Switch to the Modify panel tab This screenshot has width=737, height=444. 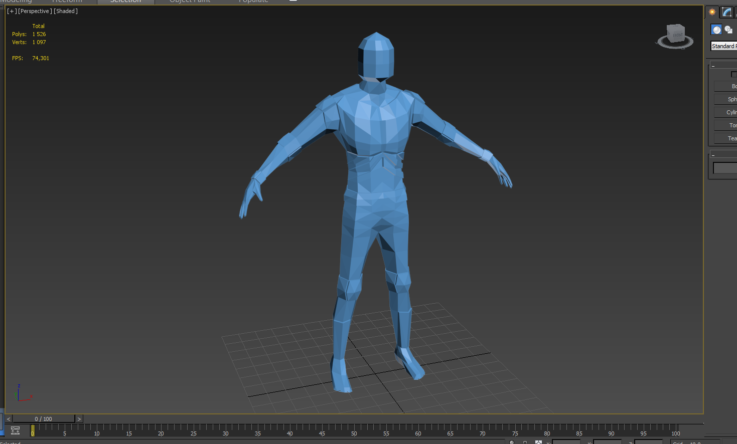[x=726, y=12]
